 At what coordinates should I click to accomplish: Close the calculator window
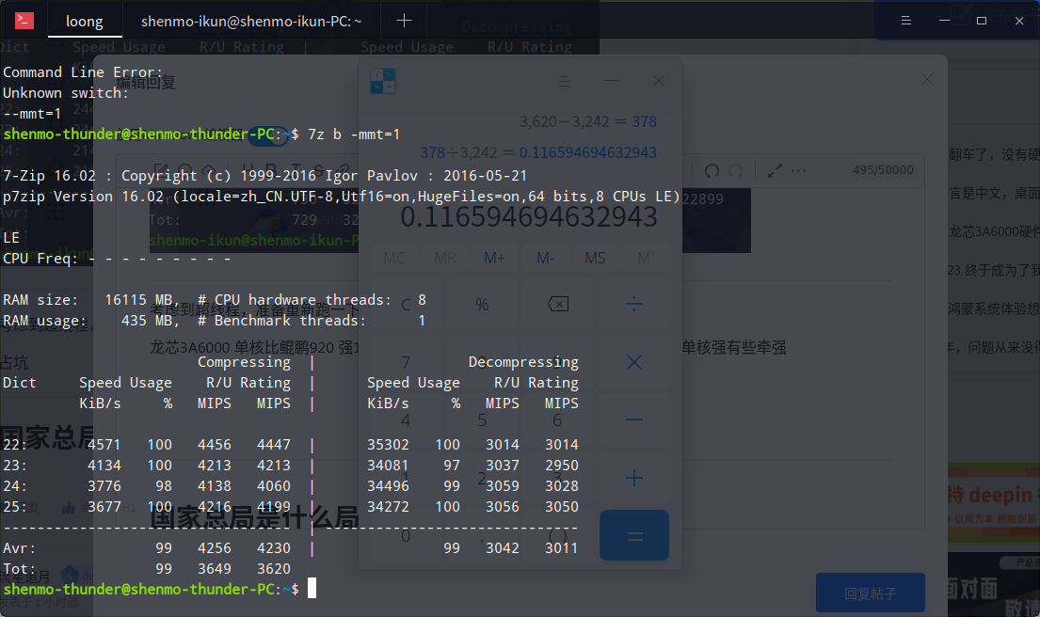(x=659, y=81)
